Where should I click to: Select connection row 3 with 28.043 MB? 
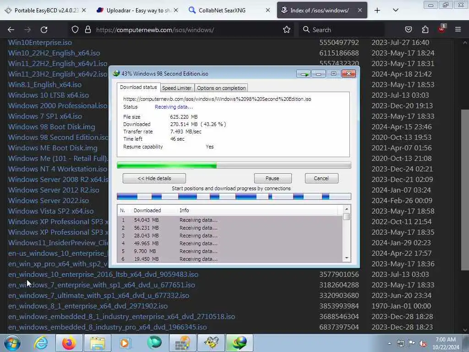pyautogui.click(x=230, y=236)
